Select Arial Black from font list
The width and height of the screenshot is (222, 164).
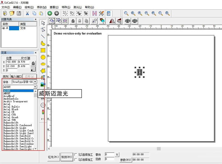11,109
